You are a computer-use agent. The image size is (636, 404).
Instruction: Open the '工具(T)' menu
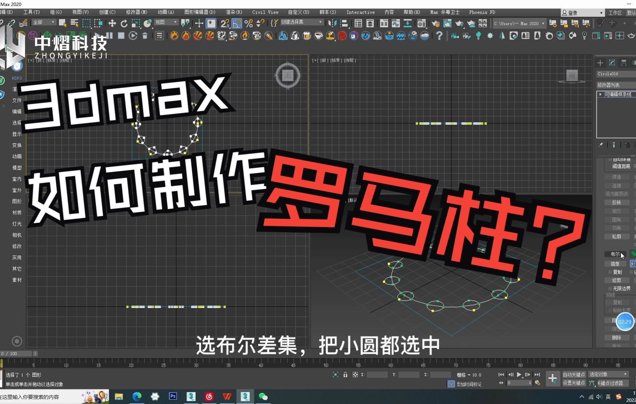pyautogui.click(x=31, y=12)
